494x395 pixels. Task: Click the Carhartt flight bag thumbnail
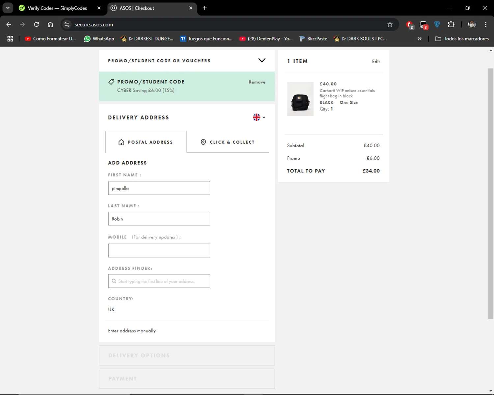pyautogui.click(x=300, y=99)
